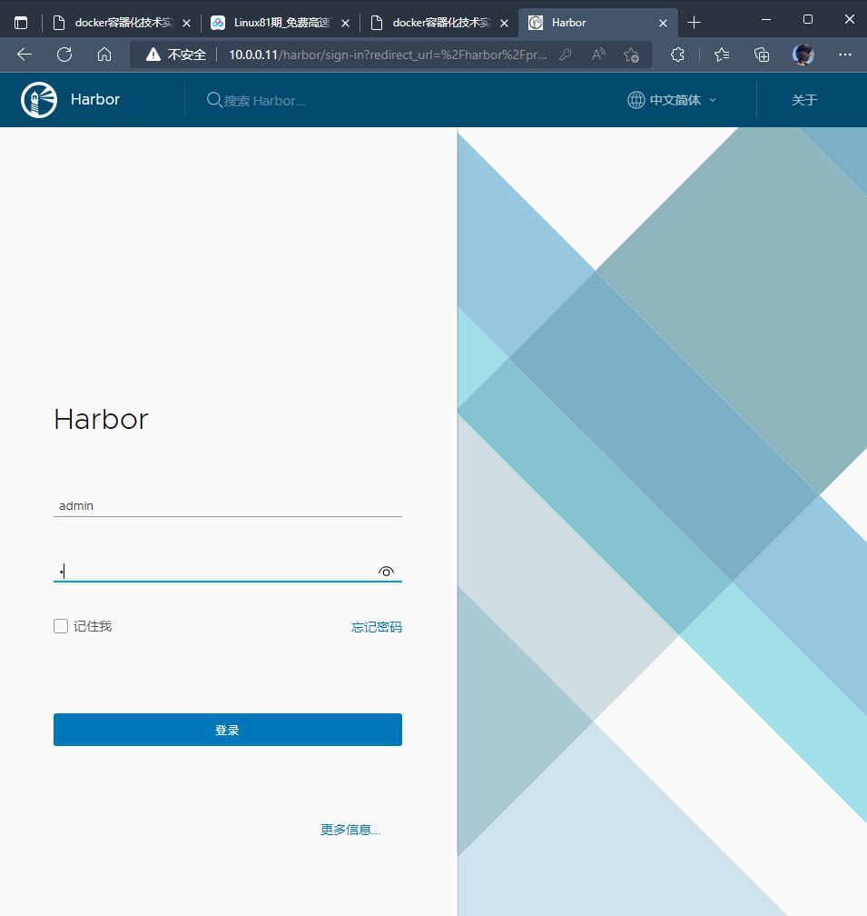Viewport: 867px width, 916px height.
Task: Open the 忘记密码 link
Action: point(377,627)
